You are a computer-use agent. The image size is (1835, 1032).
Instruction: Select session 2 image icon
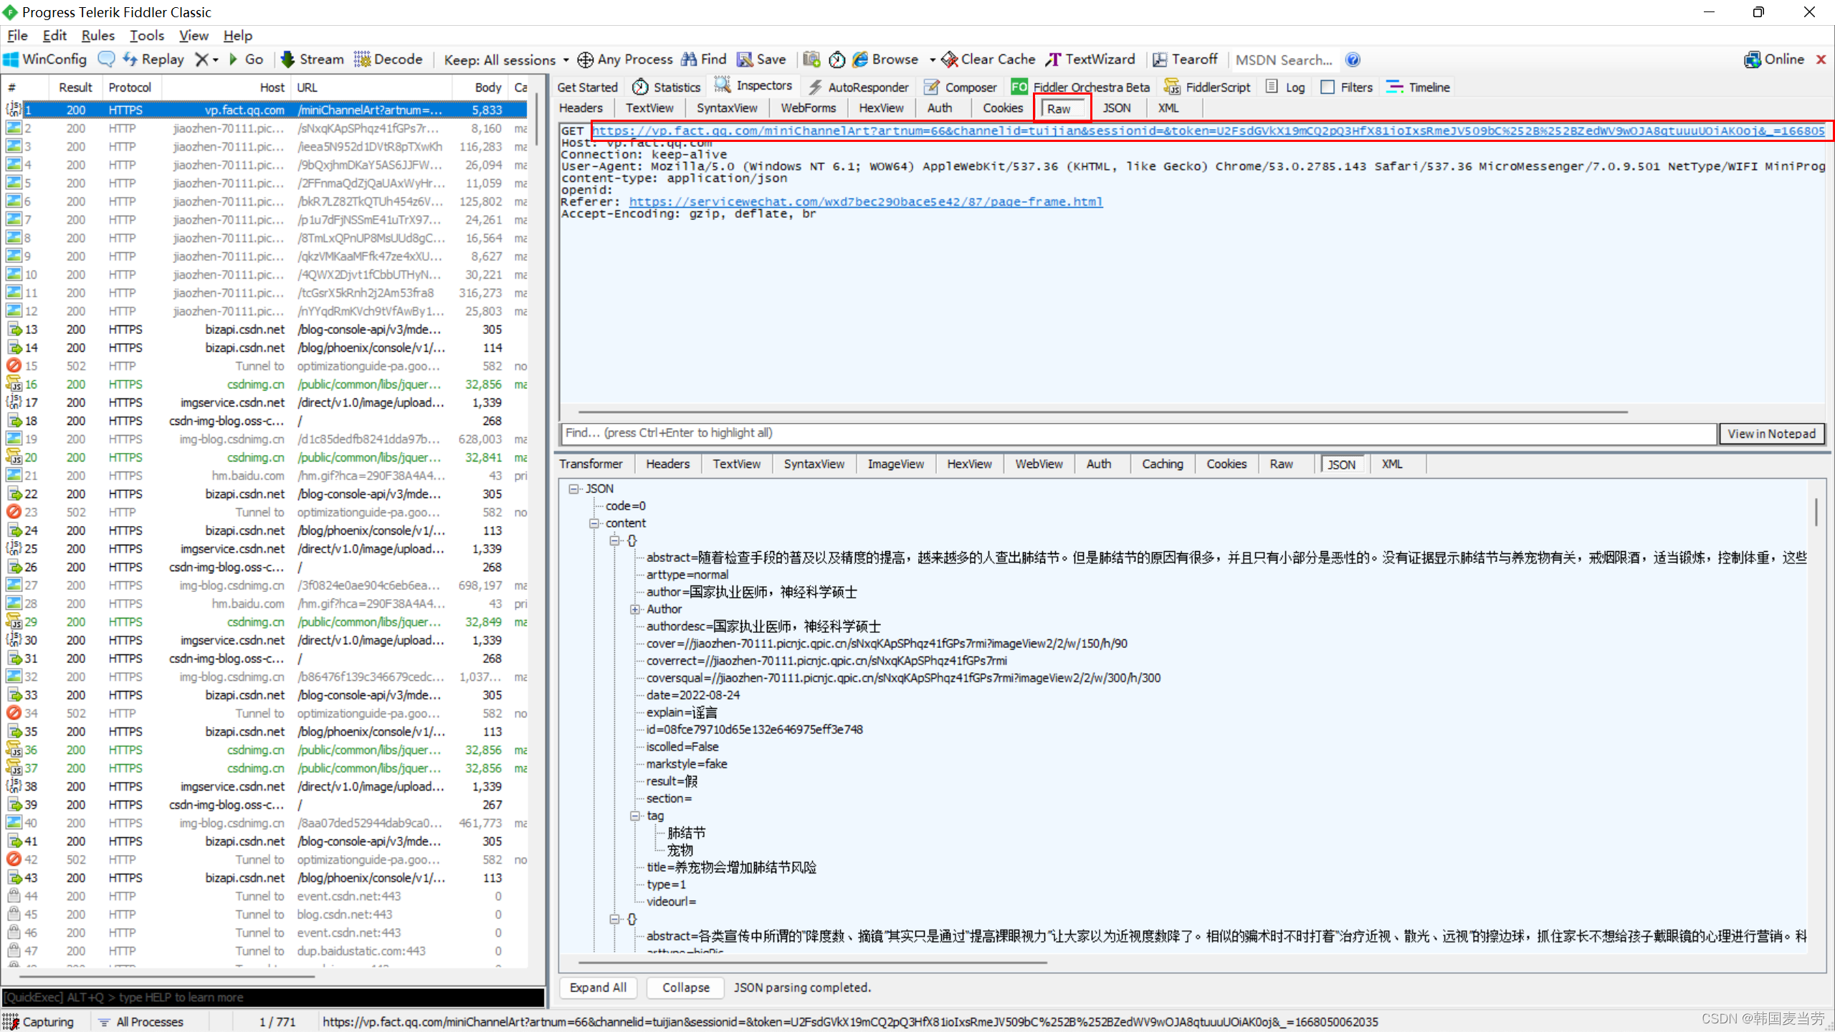tap(14, 128)
